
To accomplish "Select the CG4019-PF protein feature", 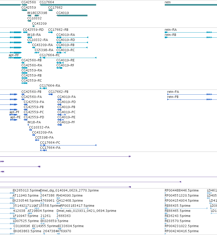I will tap(59, 125).
